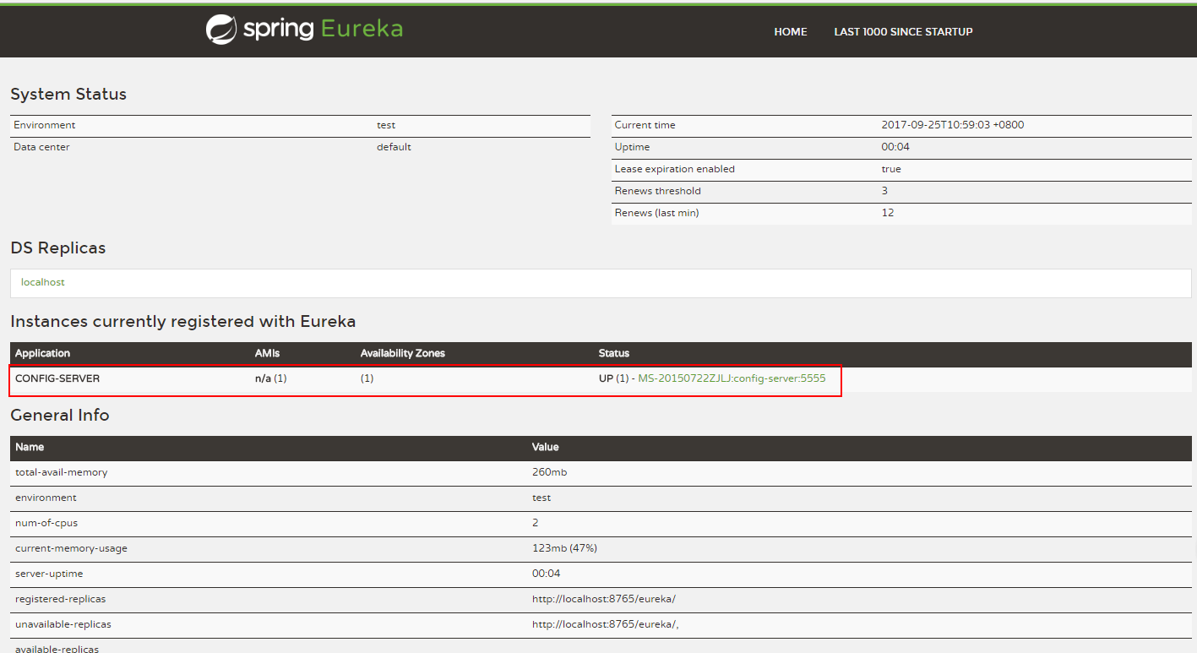Click the Name header in General Info
The width and height of the screenshot is (1197, 653).
(x=30, y=447)
